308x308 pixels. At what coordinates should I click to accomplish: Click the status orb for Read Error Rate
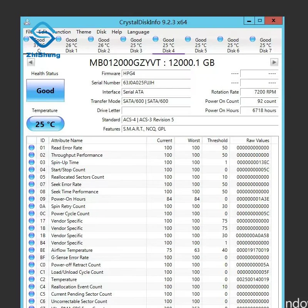pyautogui.click(x=32, y=147)
